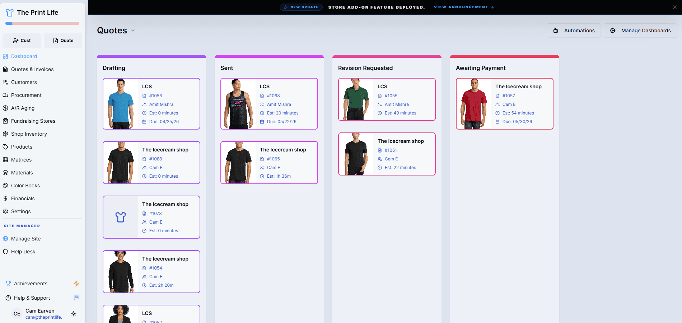This screenshot has height=323, width=682.
Task: Click quote number #1051
Action: point(391,150)
